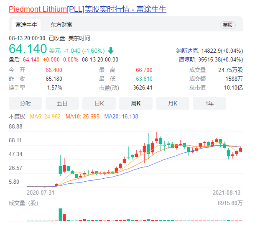
Task: Click the 市盈(动) value -3626.41
Action: [142, 87]
